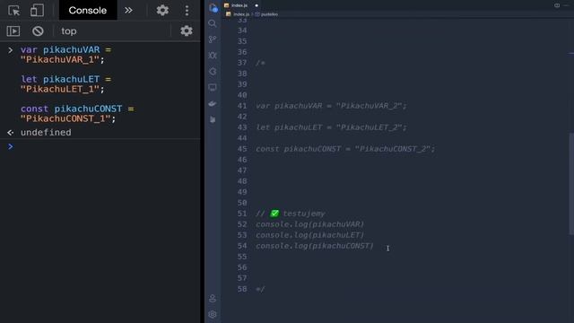The height and width of the screenshot is (323, 574).
Task: Select the undefined result line
Action: [x=46, y=133]
